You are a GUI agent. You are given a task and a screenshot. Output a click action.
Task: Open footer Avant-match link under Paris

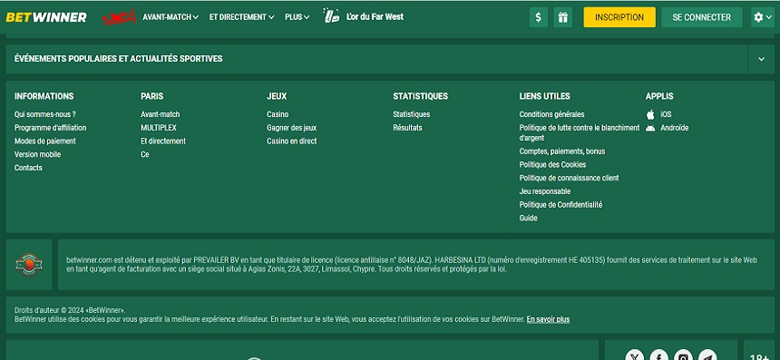pos(161,114)
